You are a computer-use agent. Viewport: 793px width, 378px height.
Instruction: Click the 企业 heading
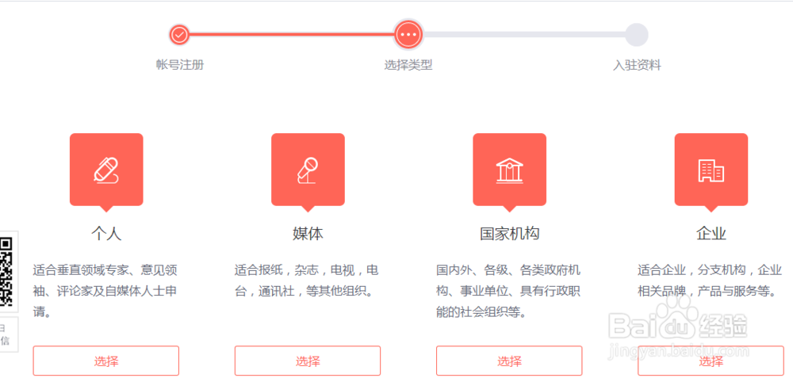point(711,234)
